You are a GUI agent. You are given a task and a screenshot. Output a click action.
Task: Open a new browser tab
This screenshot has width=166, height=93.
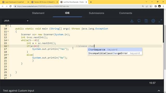[x=91, y=2]
